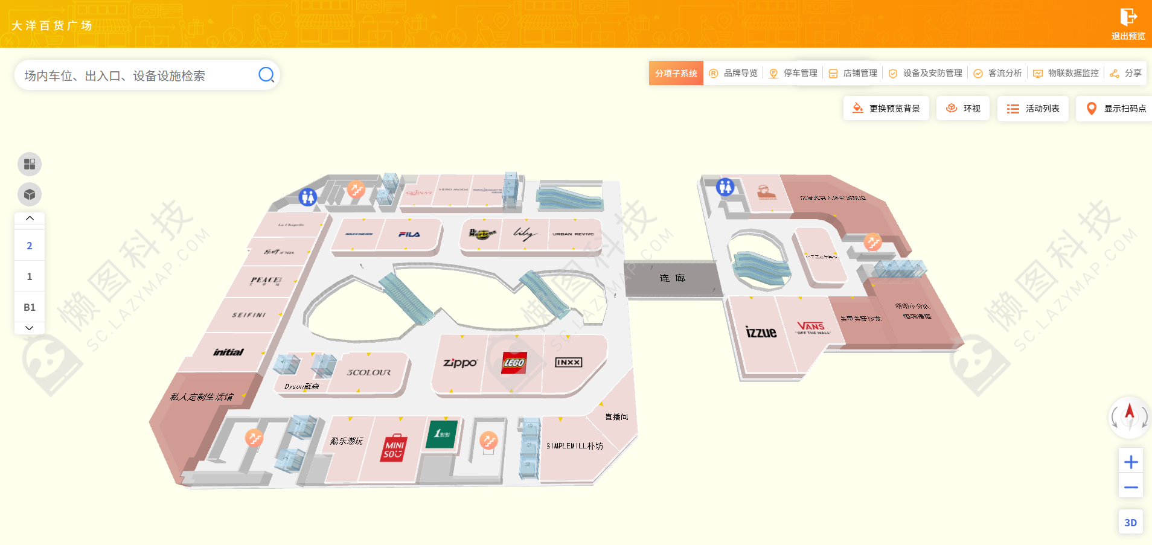Click the 分享 share item
The width and height of the screenshot is (1152, 545).
coord(1125,73)
